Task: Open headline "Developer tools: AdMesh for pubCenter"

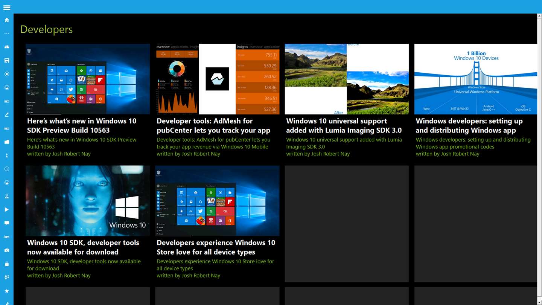Action: tap(213, 126)
